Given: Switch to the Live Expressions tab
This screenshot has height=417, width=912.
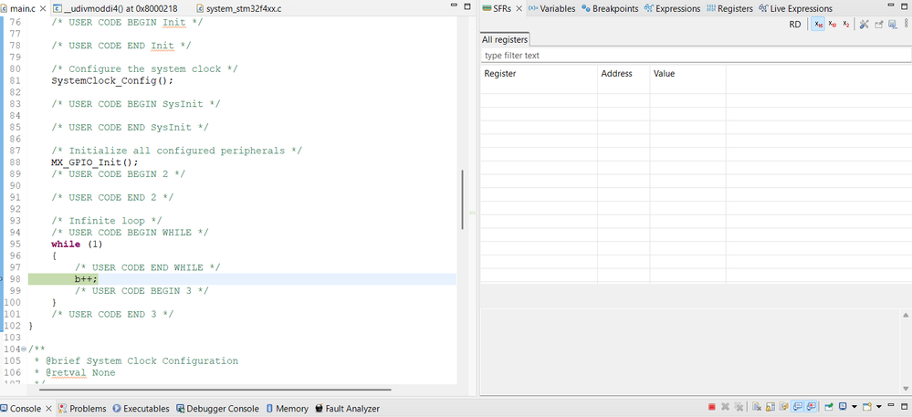Looking at the screenshot, I should (x=796, y=9).
